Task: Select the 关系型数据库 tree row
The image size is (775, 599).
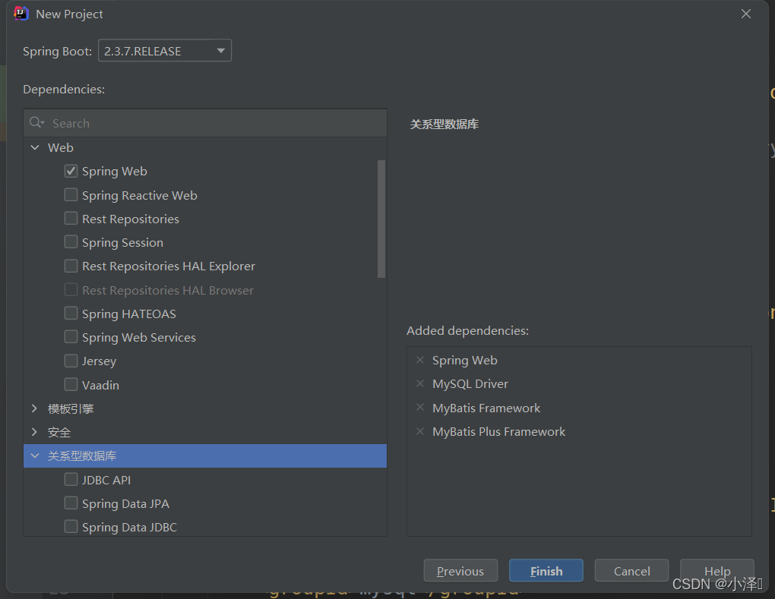Action: (x=205, y=456)
